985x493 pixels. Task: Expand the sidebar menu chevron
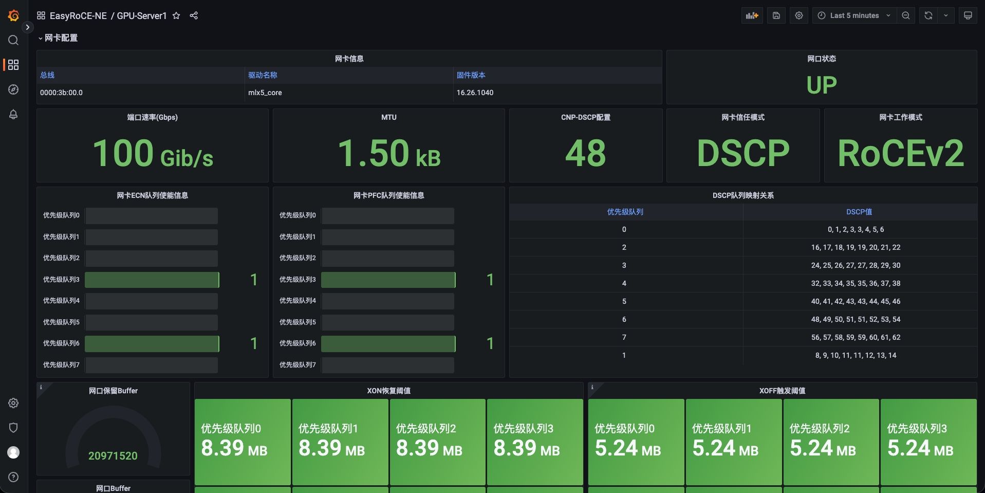click(x=28, y=27)
